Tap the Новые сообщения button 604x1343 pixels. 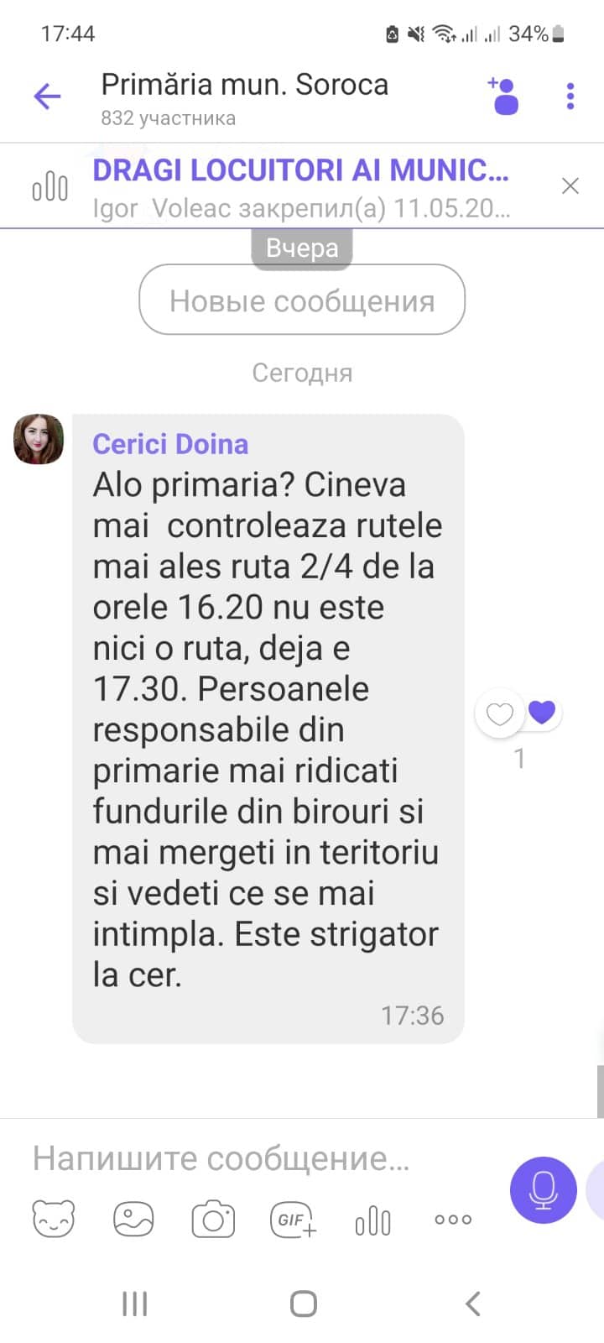click(x=302, y=300)
